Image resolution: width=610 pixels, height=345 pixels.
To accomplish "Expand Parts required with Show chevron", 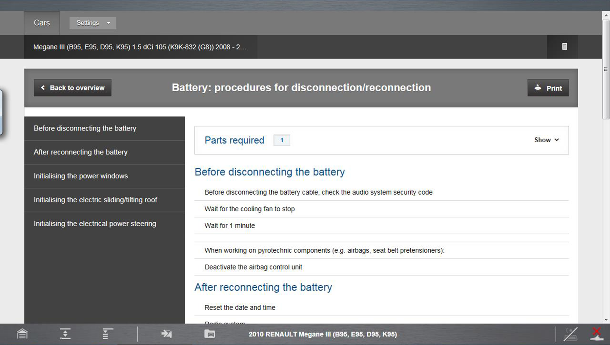I will (547, 140).
